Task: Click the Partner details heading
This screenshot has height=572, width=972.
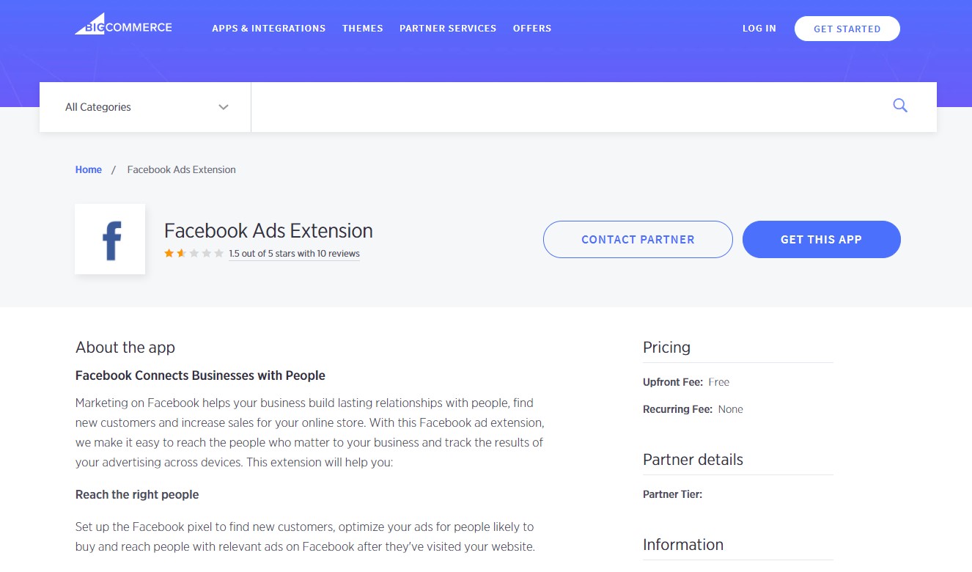Action: (x=693, y=460)
